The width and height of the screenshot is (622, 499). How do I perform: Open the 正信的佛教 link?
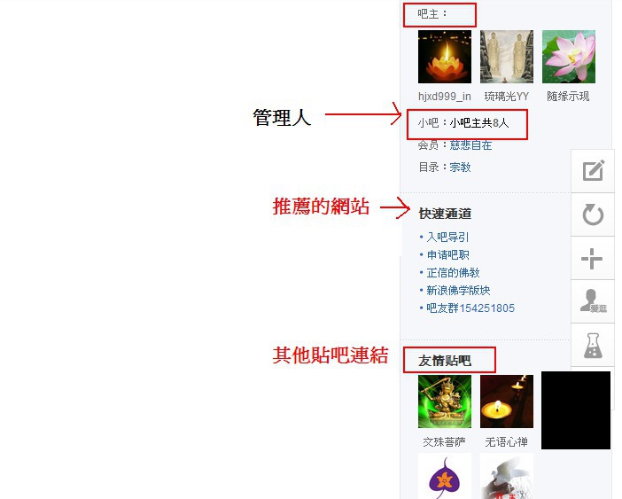tap(453, 272)
